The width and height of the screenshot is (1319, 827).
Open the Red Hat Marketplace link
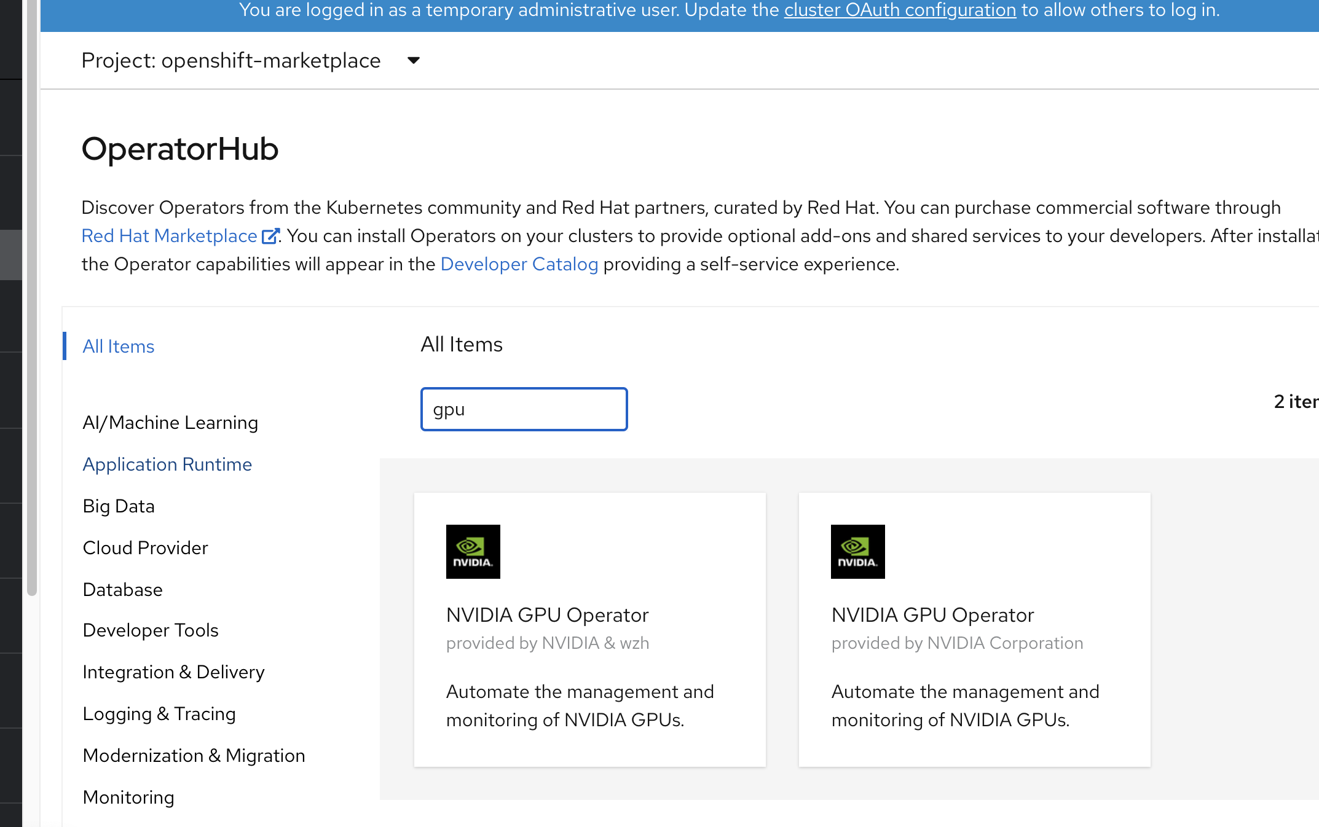point(169,236)
